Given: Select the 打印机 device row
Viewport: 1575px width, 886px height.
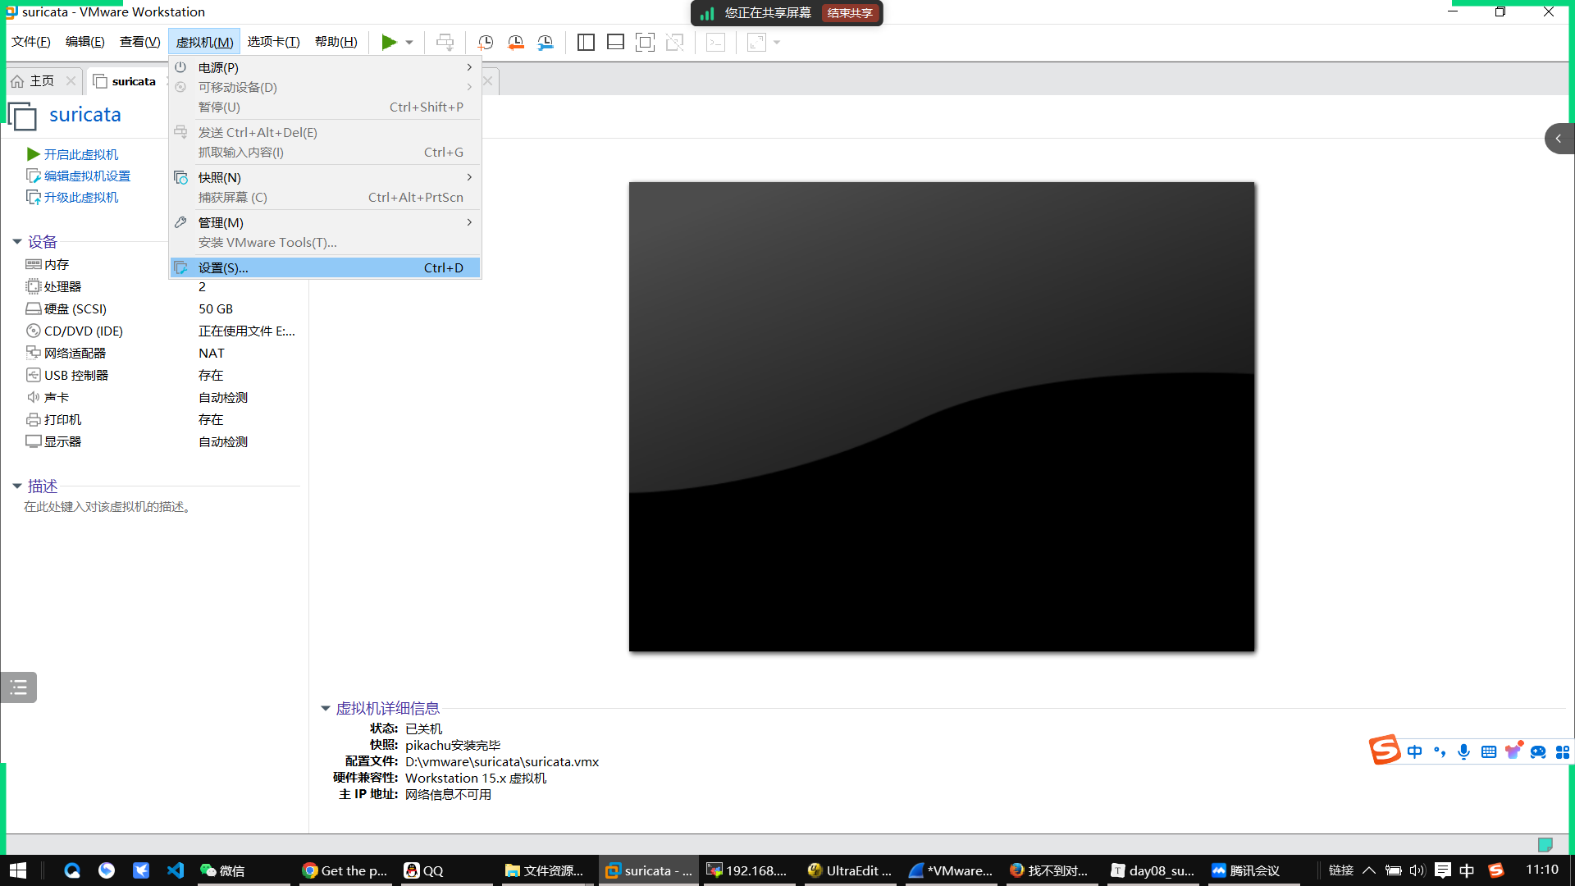Looking at the screenshot, I should pos(160,419).
